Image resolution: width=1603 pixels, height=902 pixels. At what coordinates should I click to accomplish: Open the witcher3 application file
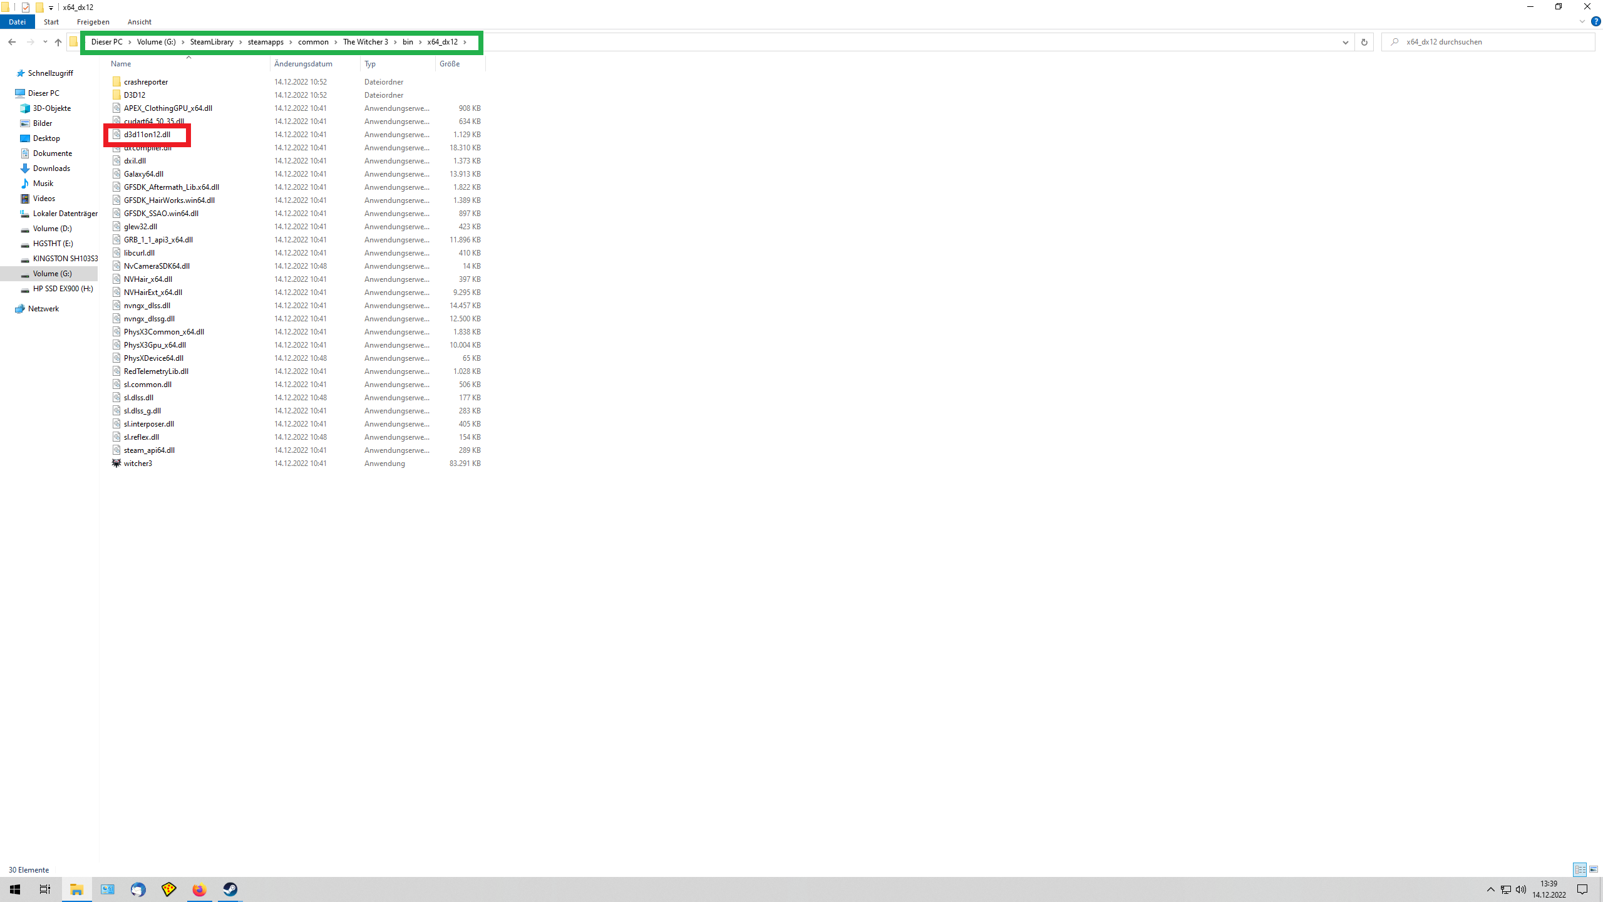click(138, 464)
